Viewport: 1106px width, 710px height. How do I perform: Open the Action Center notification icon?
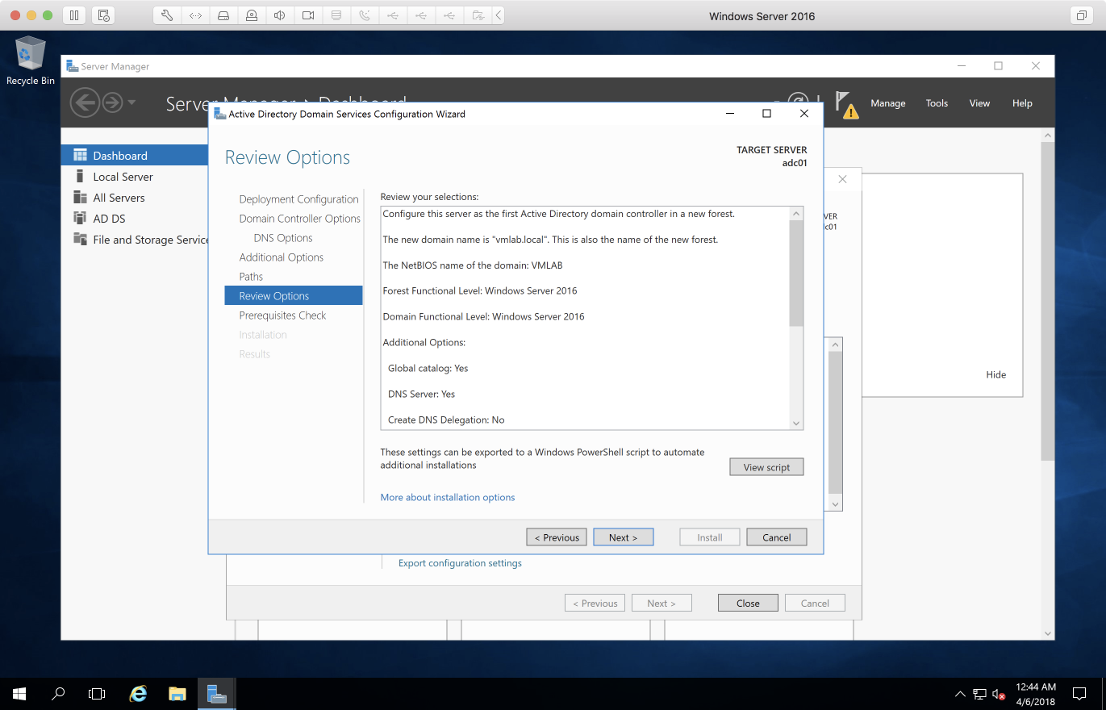1079,694
